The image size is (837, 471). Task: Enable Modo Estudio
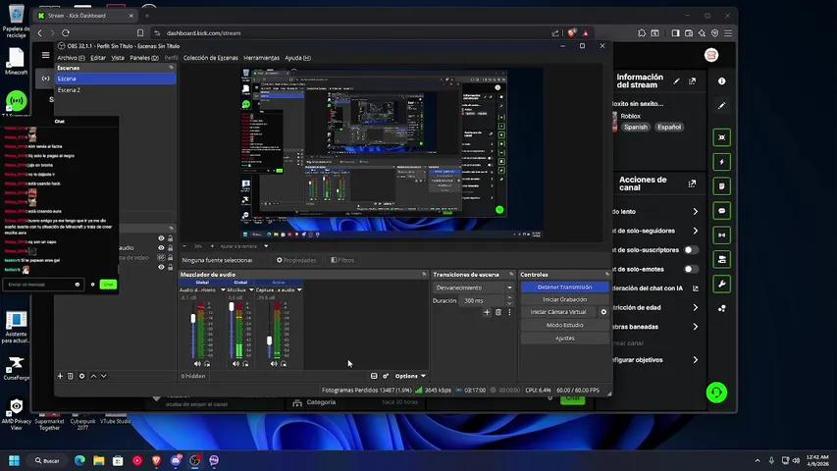point(565,325)
